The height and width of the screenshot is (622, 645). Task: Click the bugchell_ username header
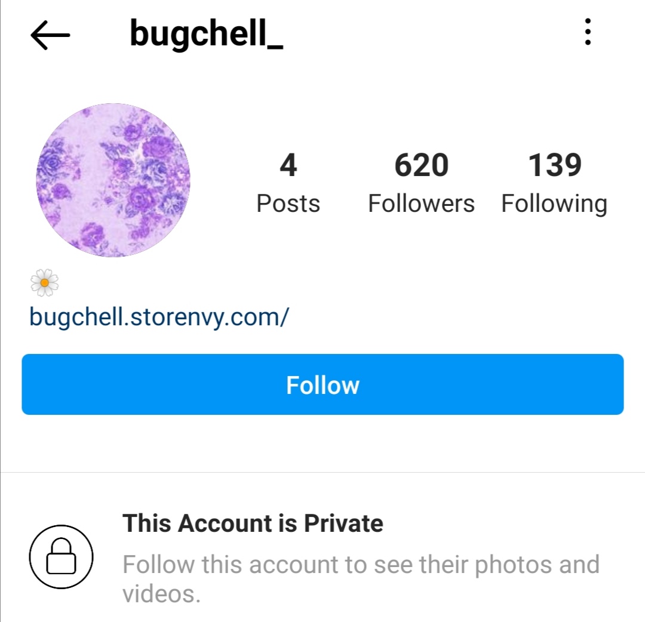[x=207, y=33]
